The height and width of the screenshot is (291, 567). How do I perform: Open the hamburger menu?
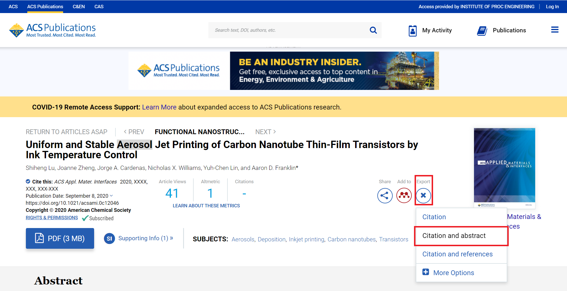click(555, 30)
